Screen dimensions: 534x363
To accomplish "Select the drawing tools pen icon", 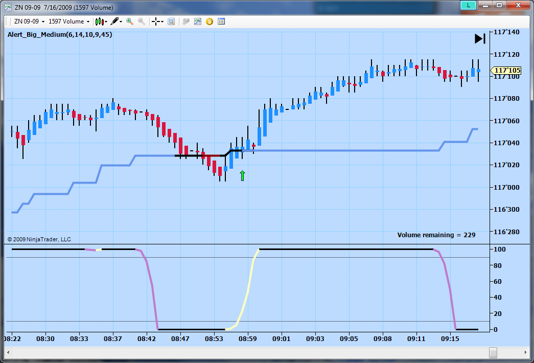I will [114, 21].
